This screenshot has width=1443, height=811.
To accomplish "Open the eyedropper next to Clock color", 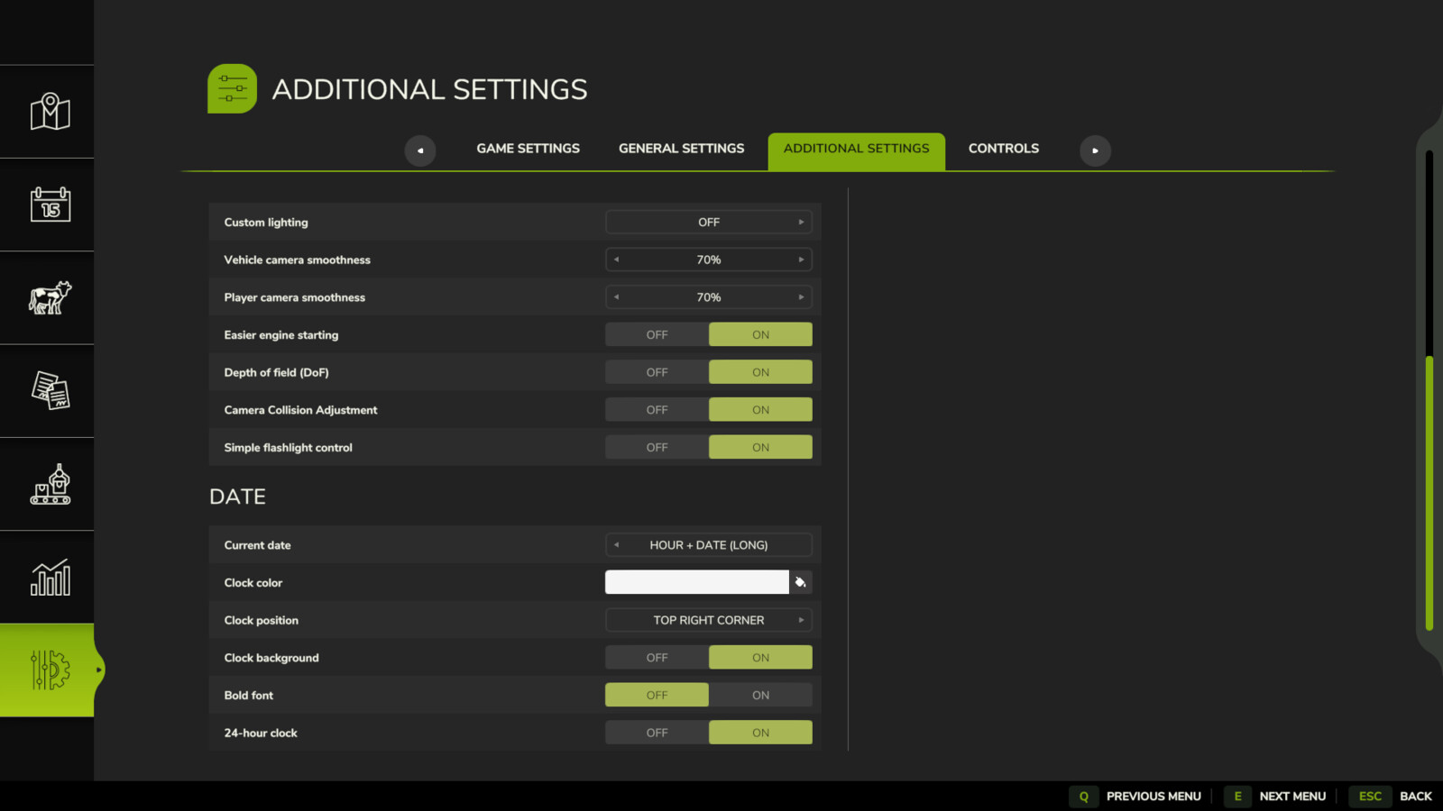I will pos(801,582).
